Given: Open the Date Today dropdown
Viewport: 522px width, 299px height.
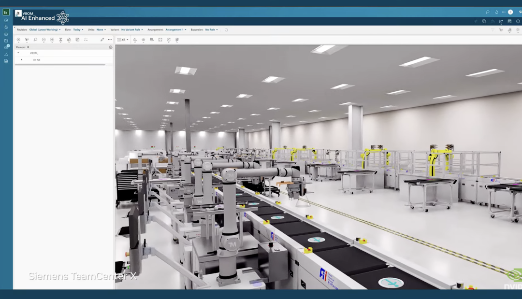Looking at the screenshot, I should point(78,29).
